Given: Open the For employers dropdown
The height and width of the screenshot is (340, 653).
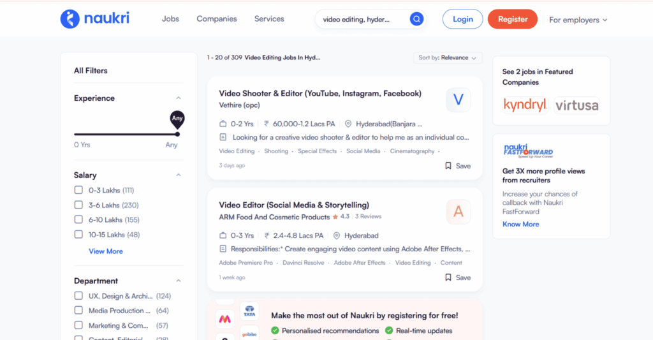Looking at the screenshot, I should (x=578, y=20).
